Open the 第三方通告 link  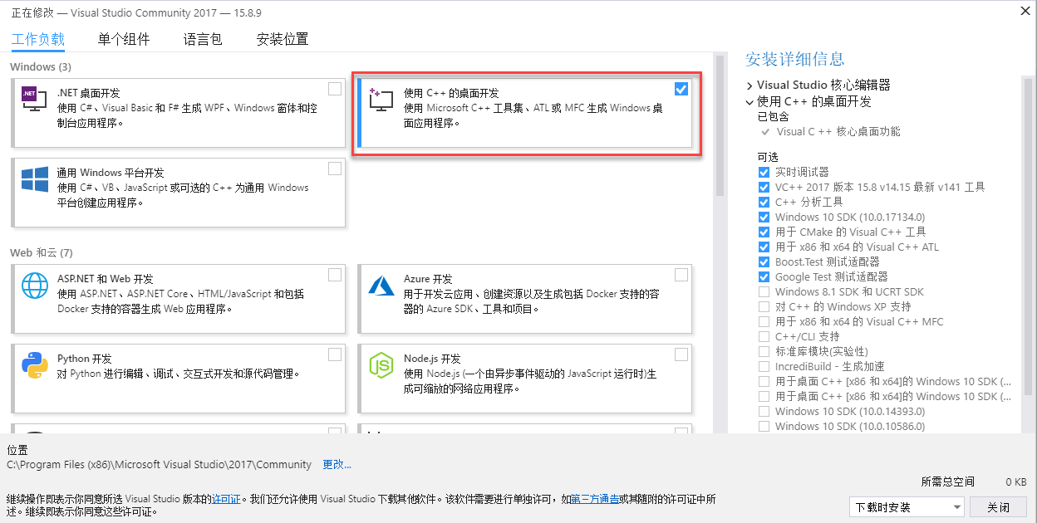[x=594, y=499]
